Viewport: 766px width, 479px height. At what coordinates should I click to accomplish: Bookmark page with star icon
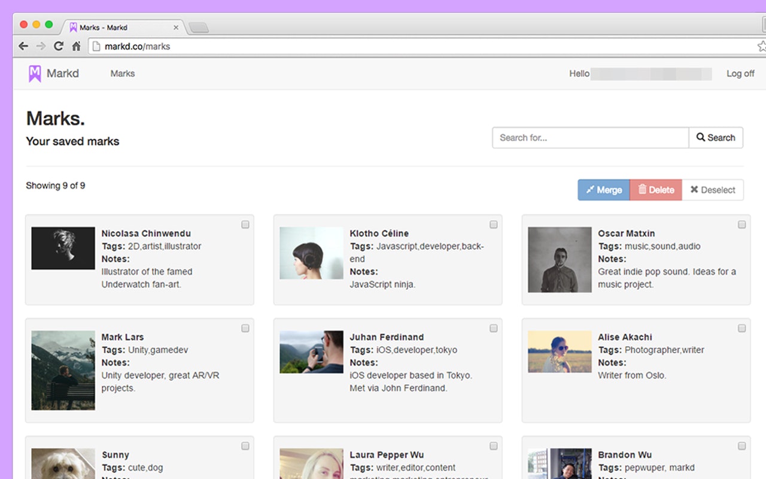click(x=762, y=46)
